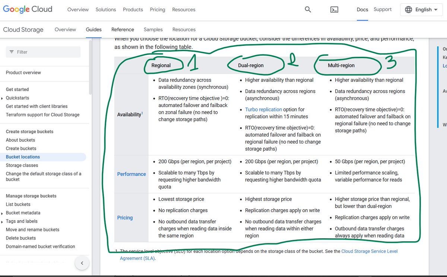Select Bucket locations in sidebar
The image size is (447, 277).
coord(23,157)
